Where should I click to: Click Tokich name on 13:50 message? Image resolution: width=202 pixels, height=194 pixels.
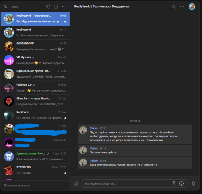click(x=94, y=128)
